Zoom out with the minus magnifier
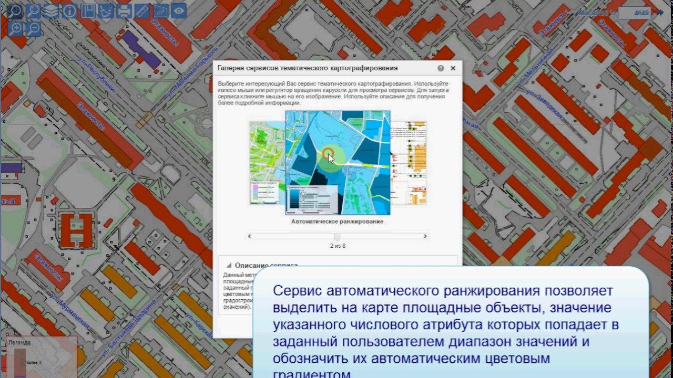Image resolution: width=673 pixels, height=378 pixels. pyautogui.click(x=33, y=28)
